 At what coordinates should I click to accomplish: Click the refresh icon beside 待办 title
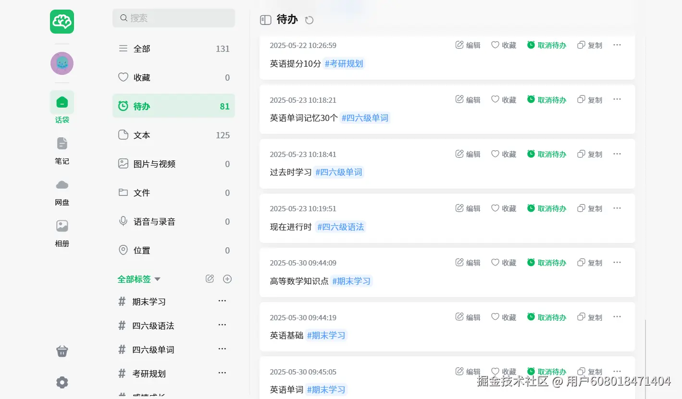click(x=310, y=20)
